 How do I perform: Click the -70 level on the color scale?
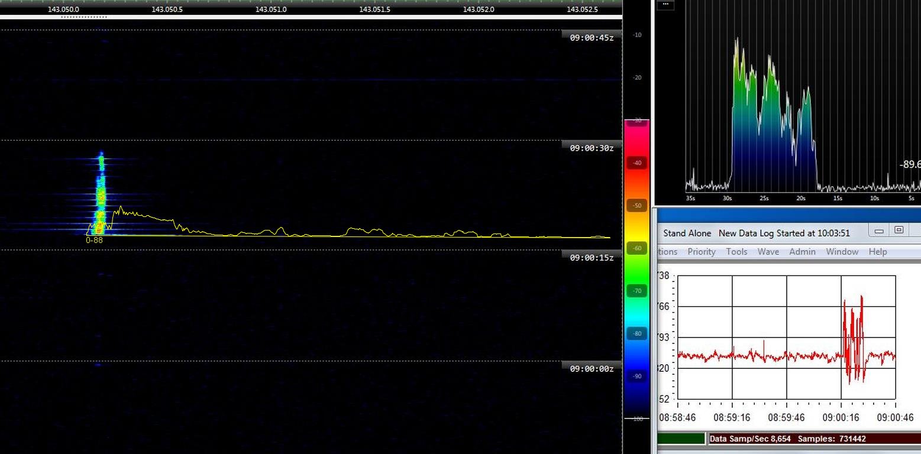[x=637, y=291]
